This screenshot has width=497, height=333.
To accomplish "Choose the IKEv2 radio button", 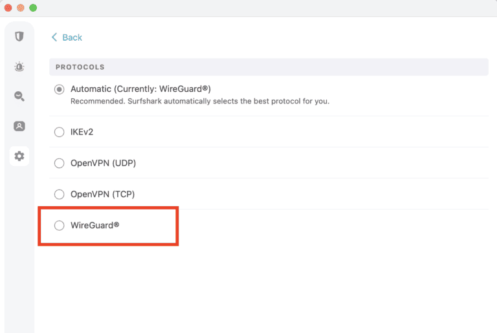I will [x=60, y=132].
